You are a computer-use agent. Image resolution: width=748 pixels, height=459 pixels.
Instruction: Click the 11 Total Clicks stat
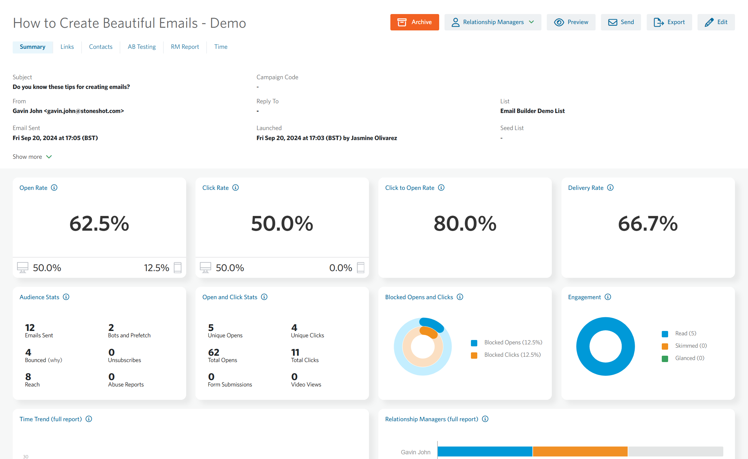305,355
